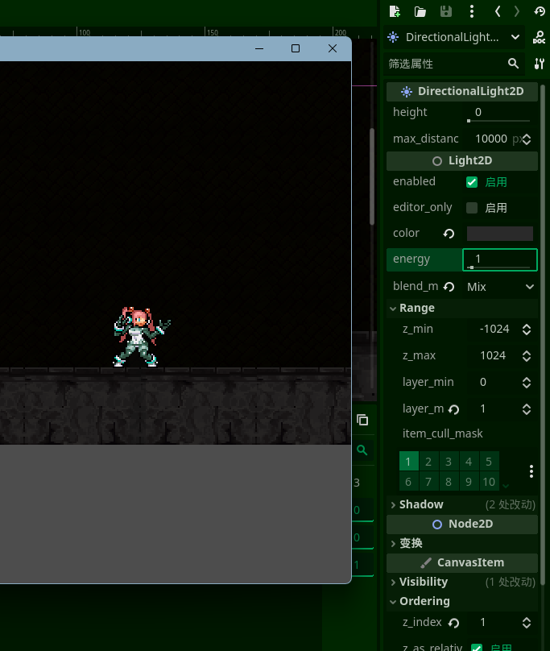Open the object history list icon
This screenshot has width=550, height=651.
point(540,11)
